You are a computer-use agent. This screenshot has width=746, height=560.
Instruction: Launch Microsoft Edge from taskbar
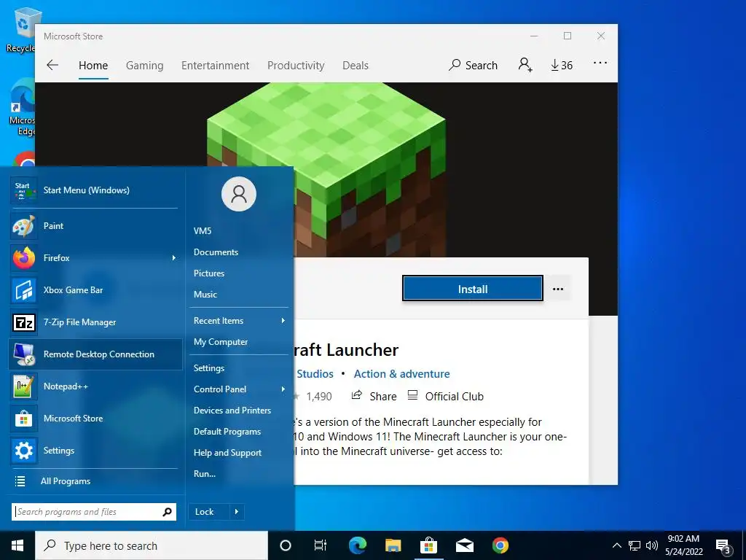click(x=357, y=545)
